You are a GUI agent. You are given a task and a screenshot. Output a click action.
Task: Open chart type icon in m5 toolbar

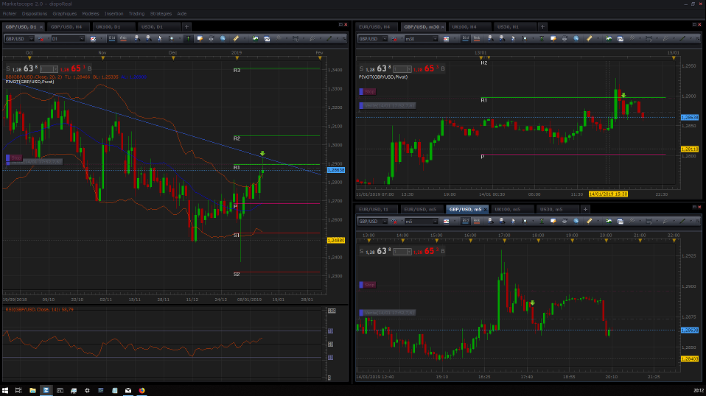tap(446, 221)
